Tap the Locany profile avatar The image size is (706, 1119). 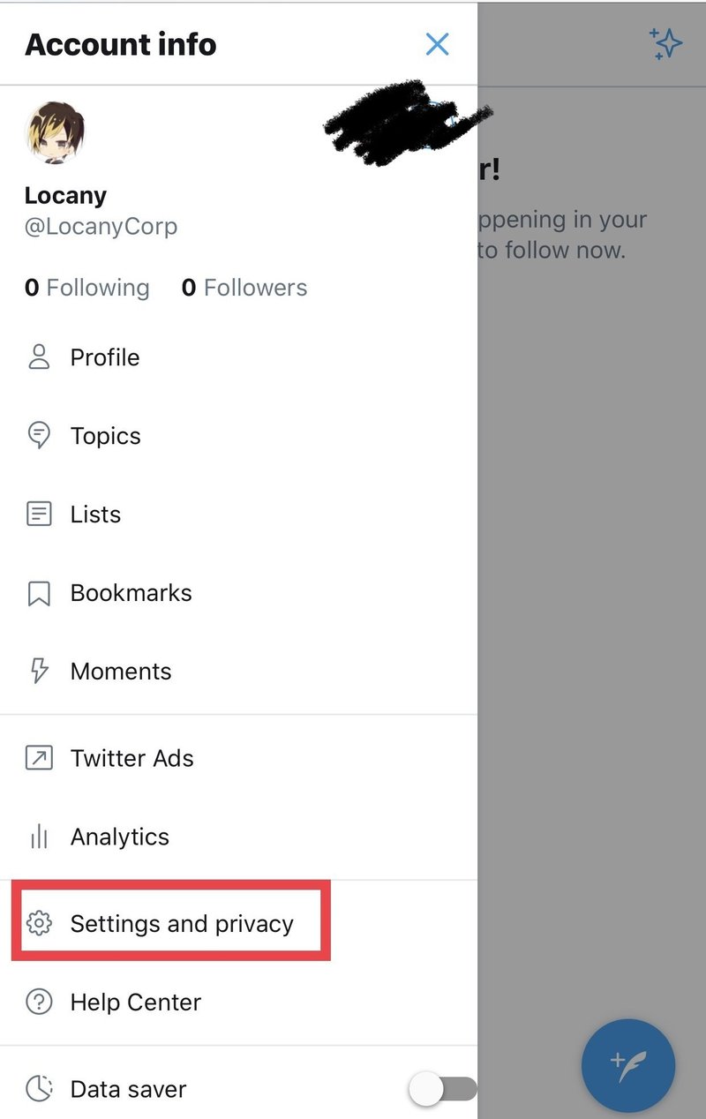[x=56, y=132]
